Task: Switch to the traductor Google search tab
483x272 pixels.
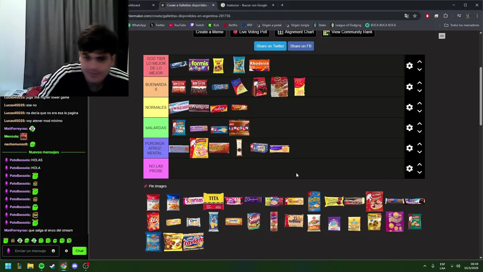Action: (247, 5)
